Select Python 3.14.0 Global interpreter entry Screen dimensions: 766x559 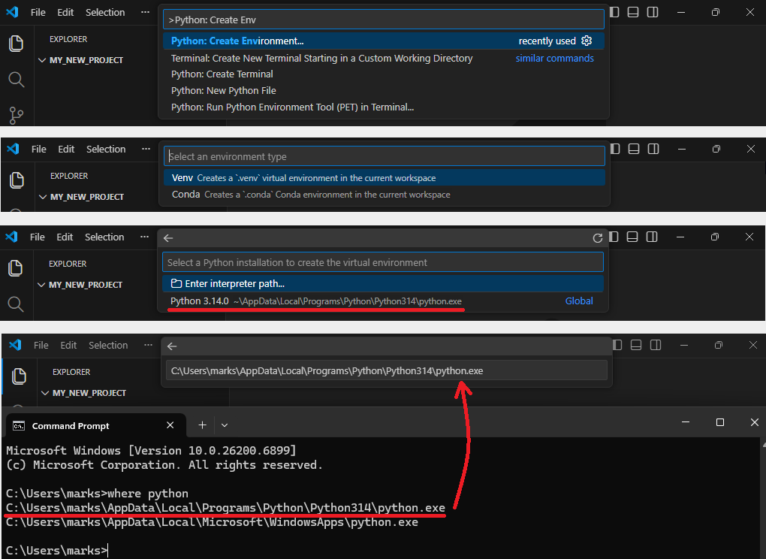(x=383, y=301)
